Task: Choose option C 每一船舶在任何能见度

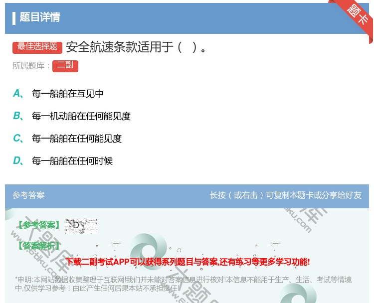Action: [67, 139]
